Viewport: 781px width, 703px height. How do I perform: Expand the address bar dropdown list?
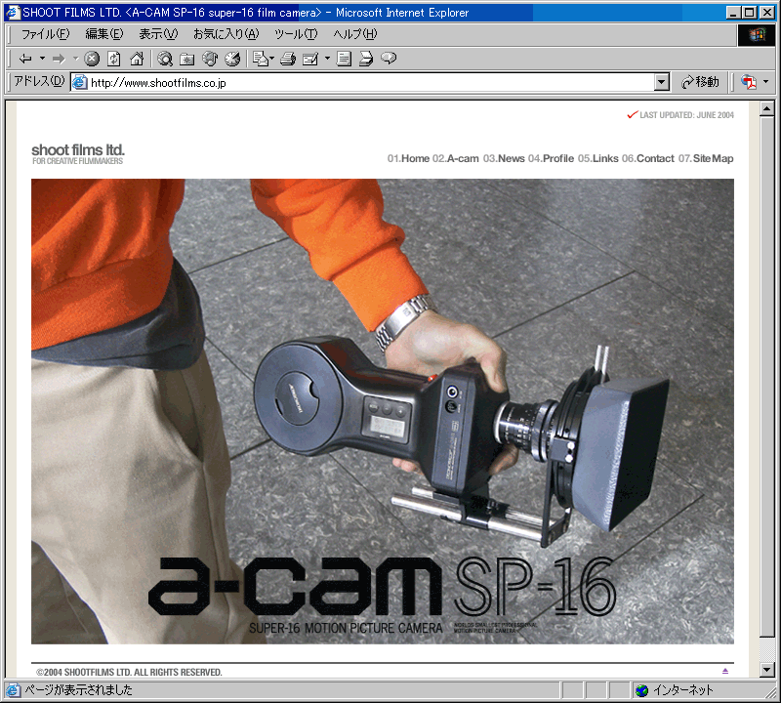coord(662,82)
